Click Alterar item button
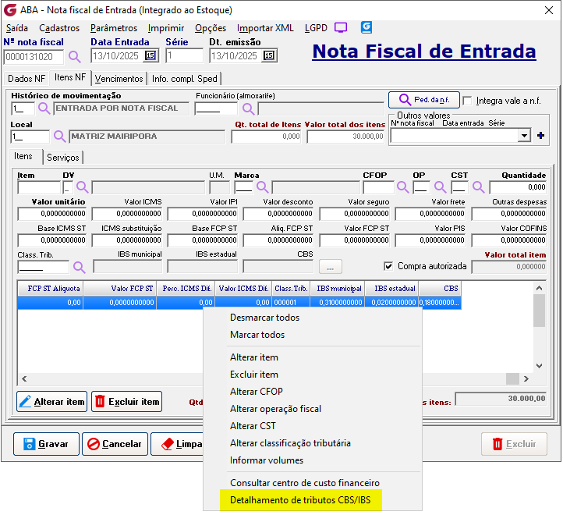This screenshot has height=515, width=563. coord(51,401)
